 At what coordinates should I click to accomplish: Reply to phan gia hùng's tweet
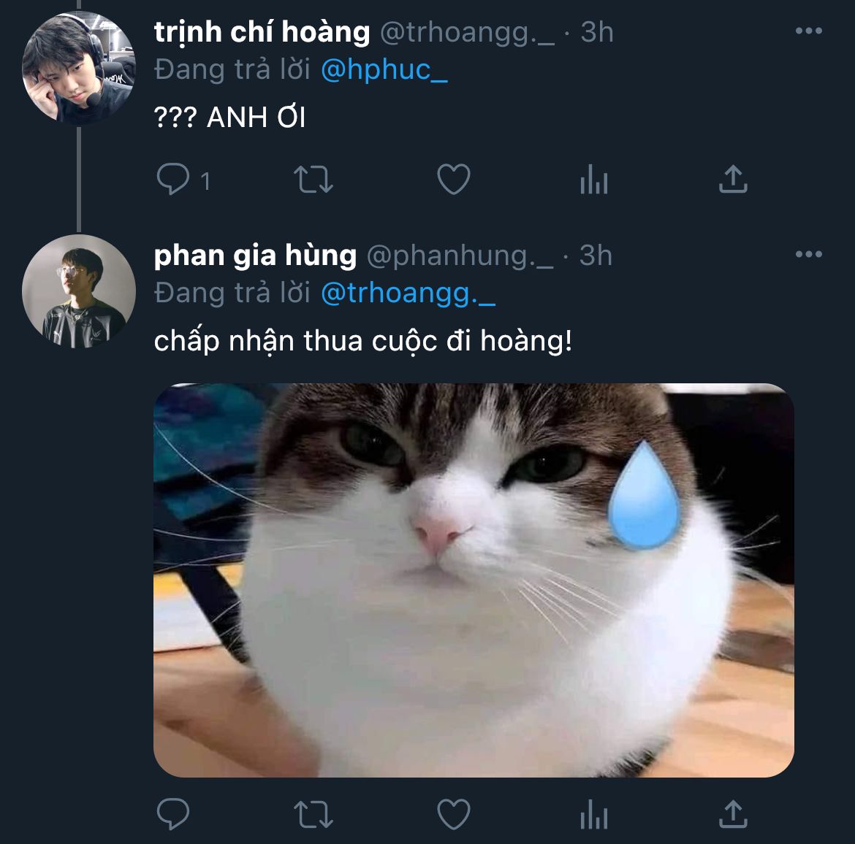pos(173,813)
